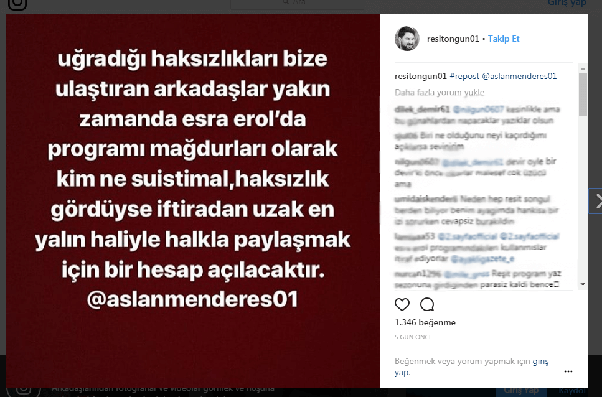The width and height of the screenshot is (602, 397).
Task: Open the comment bubble icon
Action: [427, 304]
